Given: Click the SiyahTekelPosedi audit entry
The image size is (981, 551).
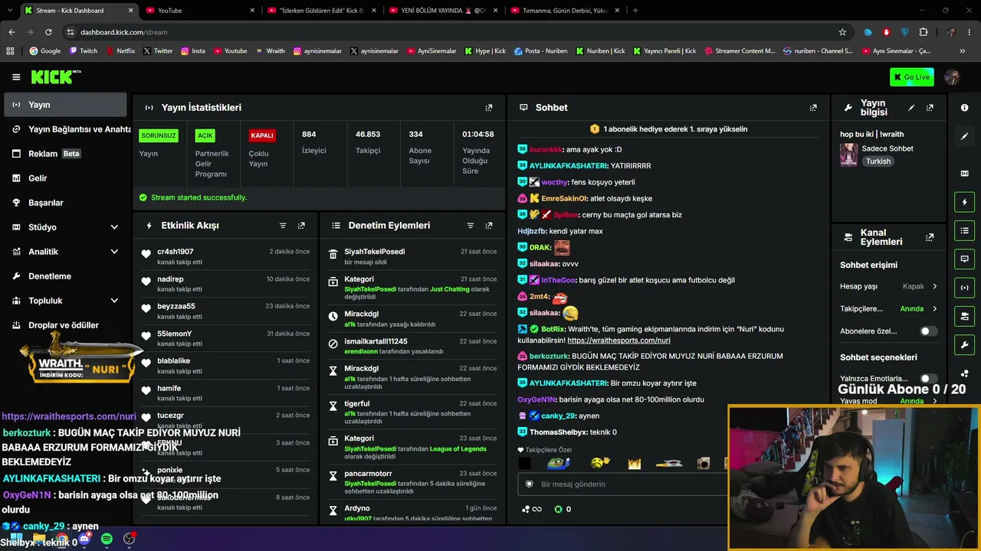Looking at the screenshot, I should tap(412, 256).
